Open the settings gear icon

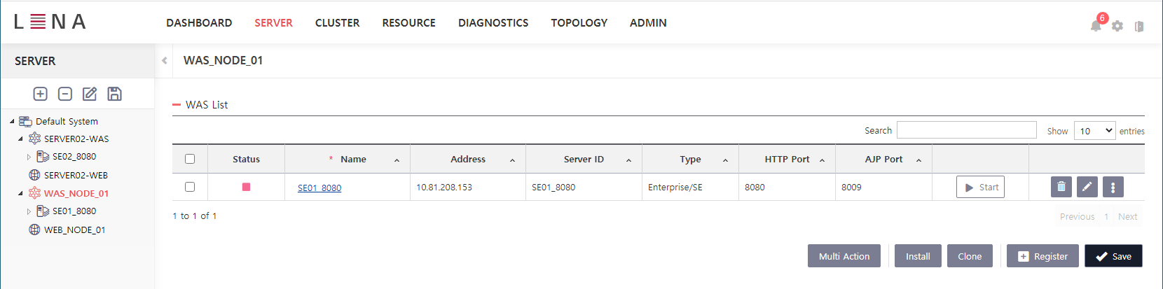(x=1117, y=26)
